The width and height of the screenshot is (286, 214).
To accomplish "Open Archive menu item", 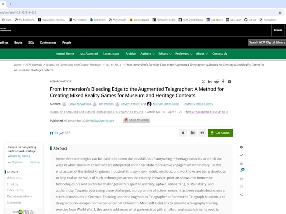I will 130,54.
